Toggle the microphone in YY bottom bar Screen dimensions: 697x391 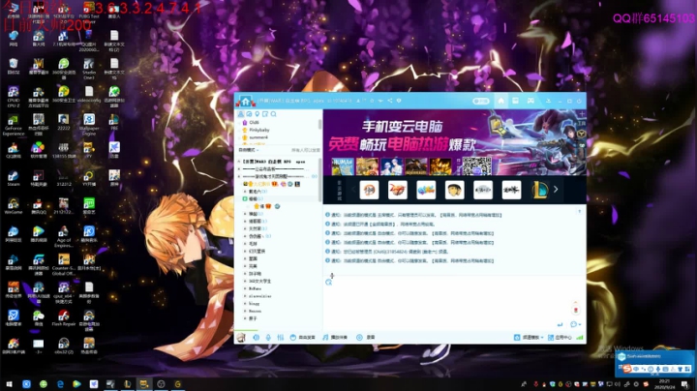click(268, 337)
